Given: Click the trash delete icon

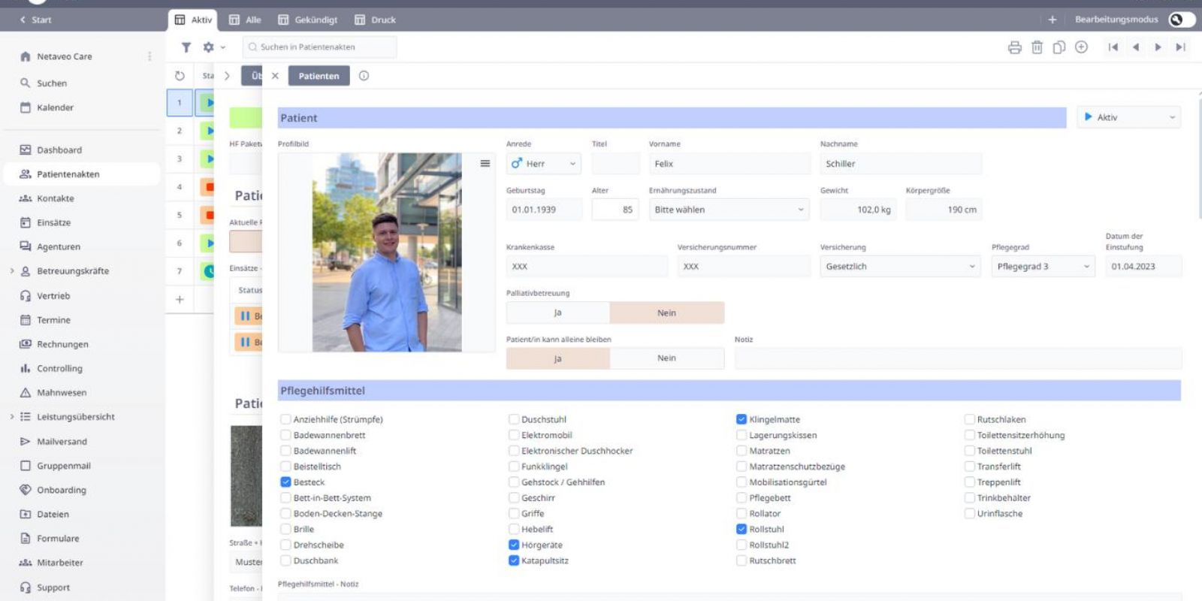Looking at the screenshot, I should (x=1037, y=47).
